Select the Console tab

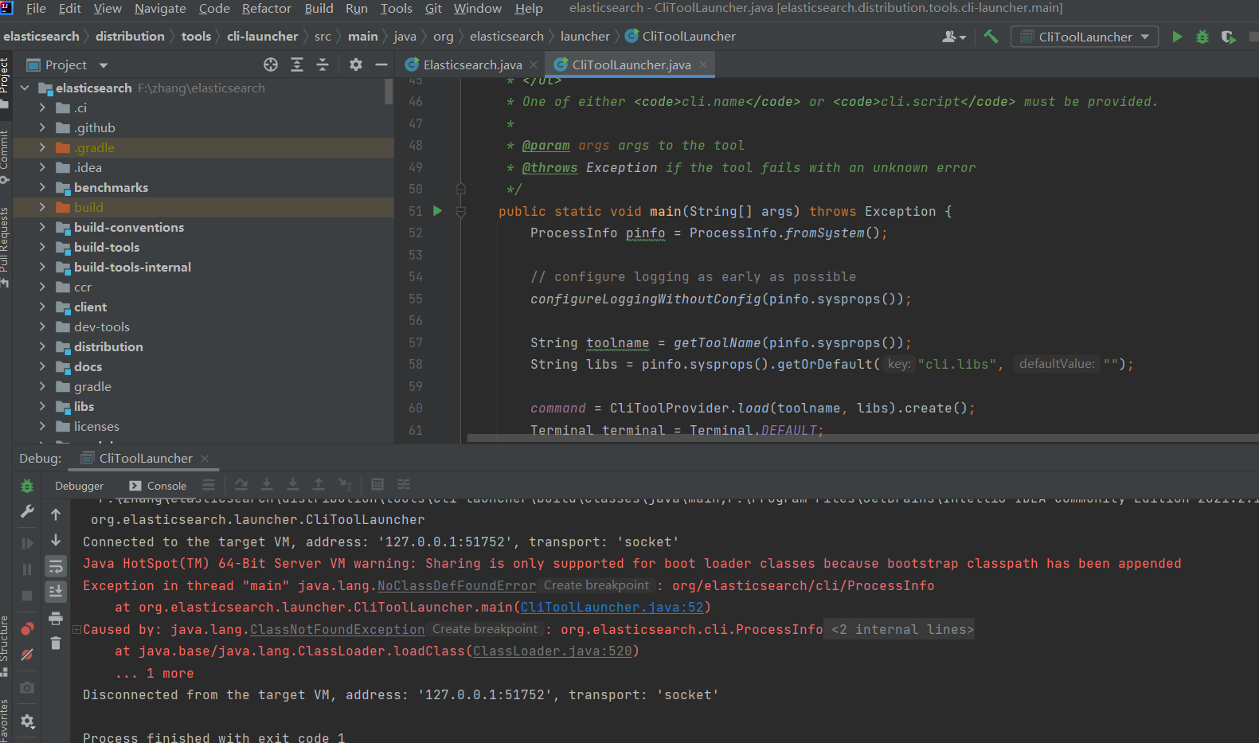158,486
